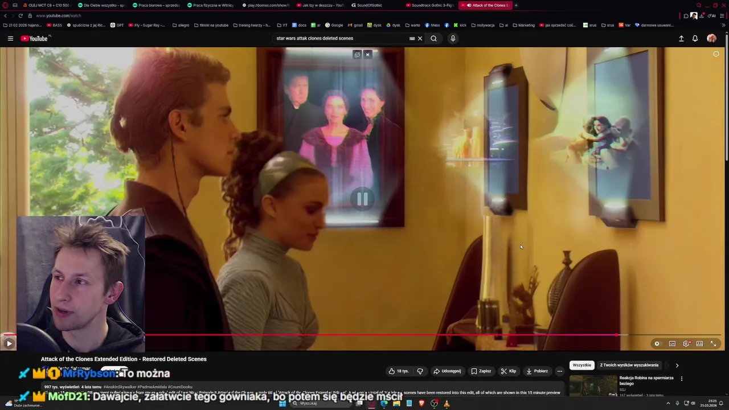Screen dimensions: 729x410
Task: Open the Marketing bookmark folder
Action: tap(523, 25)
